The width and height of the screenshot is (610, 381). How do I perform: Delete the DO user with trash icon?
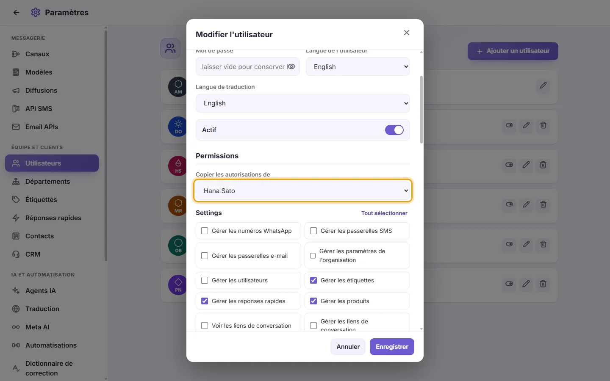[543, 125]
